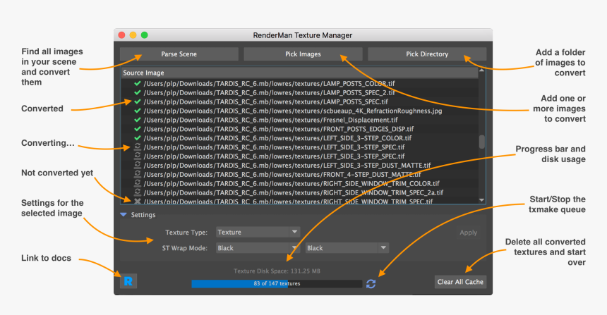
Task: Click the green checkmark for FRONT_POSTS_EDGES_DISP.tif
Action: tap(138, 129)
